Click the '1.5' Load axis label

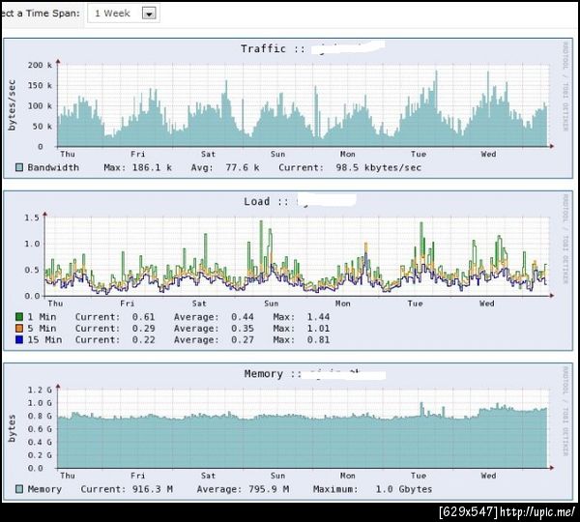(x=32, y=217)
